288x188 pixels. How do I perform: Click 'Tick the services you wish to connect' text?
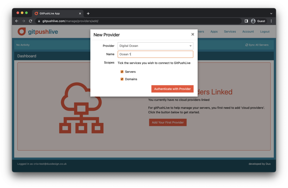click(x=154, y=63)
